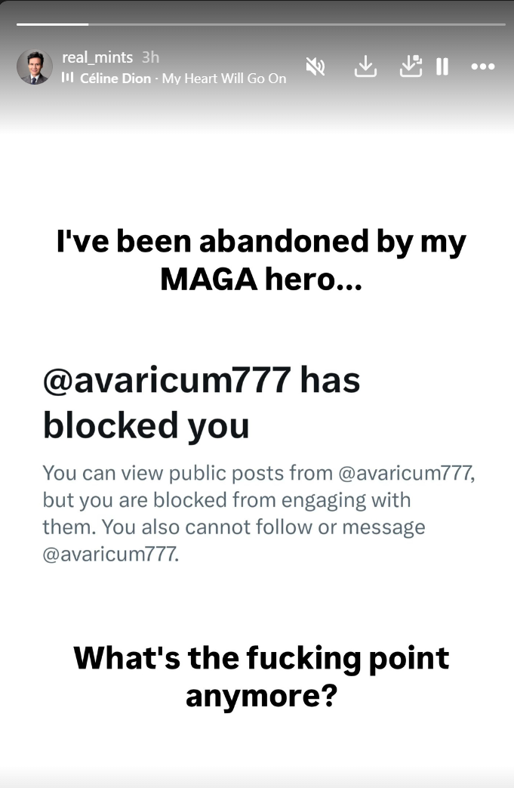The width and height of the screenshot is (514, 788).
Task: Open the three-dot more options menu
Action: (483, 66)
